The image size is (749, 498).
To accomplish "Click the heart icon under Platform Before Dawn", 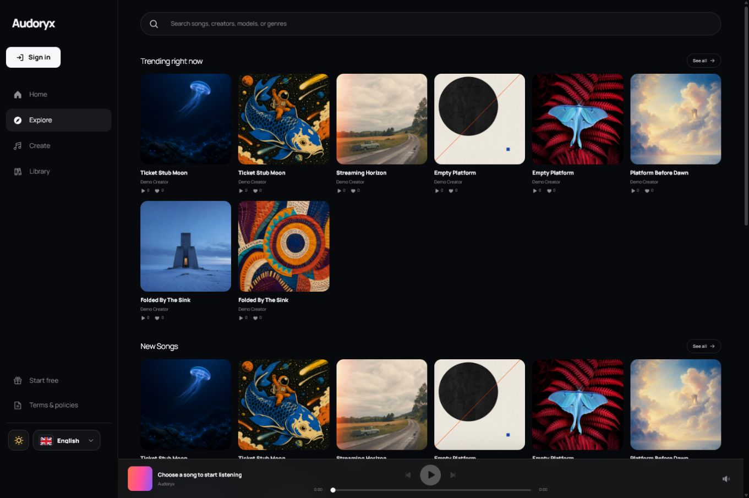I will pos(647,191).
